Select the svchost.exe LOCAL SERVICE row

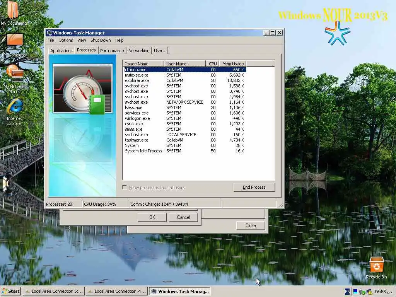[185, 135]
